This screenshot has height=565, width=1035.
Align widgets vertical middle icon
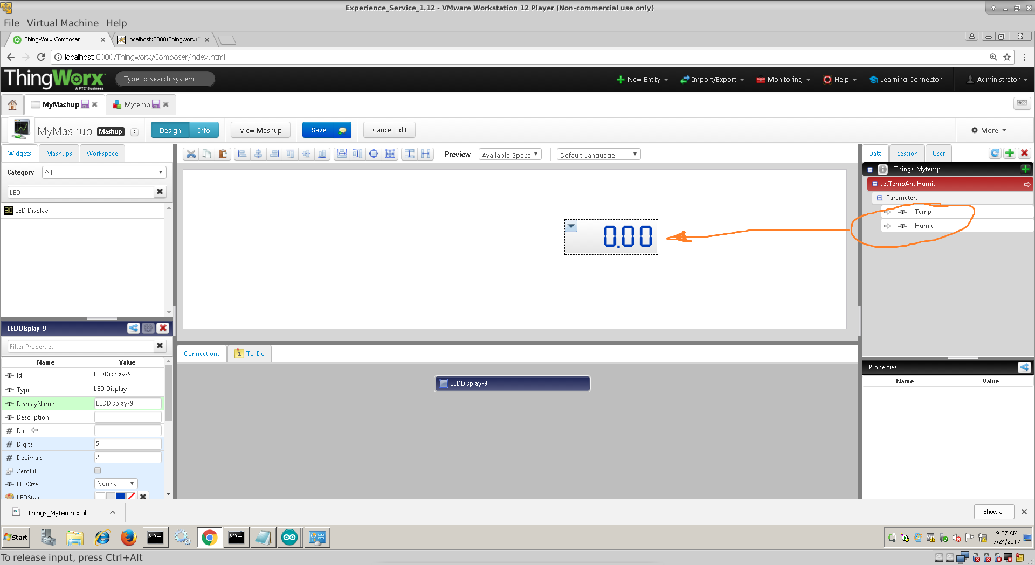(306, 154)
